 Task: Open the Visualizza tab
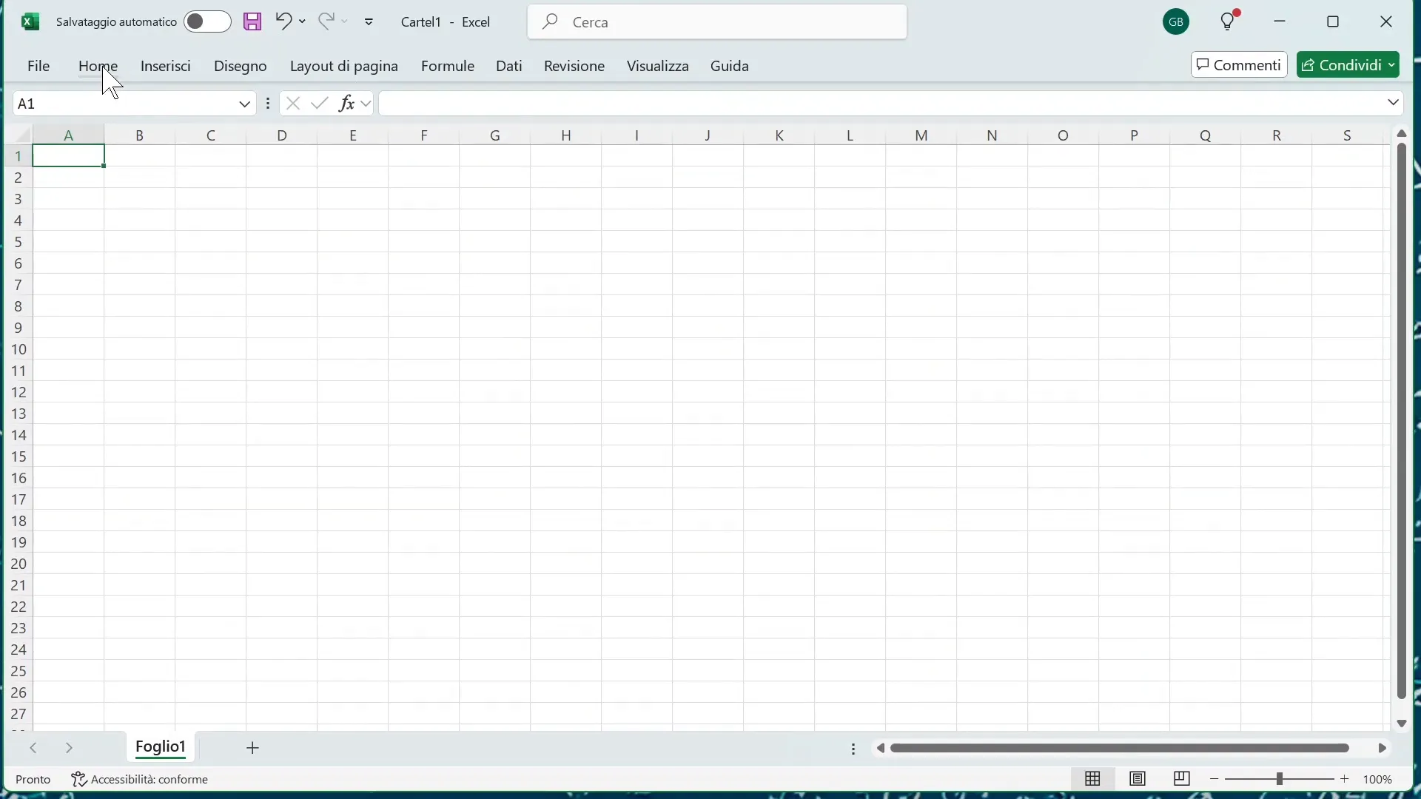[x=659, y=67]
